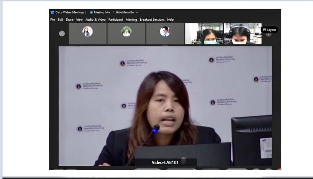
Task: Go to previous participants with left arrow
Action: point(62,33)
